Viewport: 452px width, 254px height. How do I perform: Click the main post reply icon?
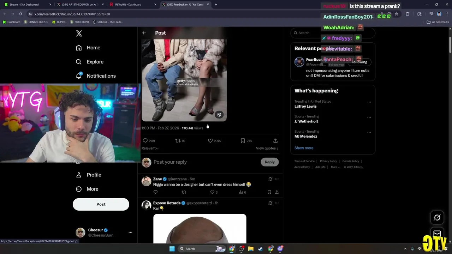pyautogui.click(x=145, y=141)
